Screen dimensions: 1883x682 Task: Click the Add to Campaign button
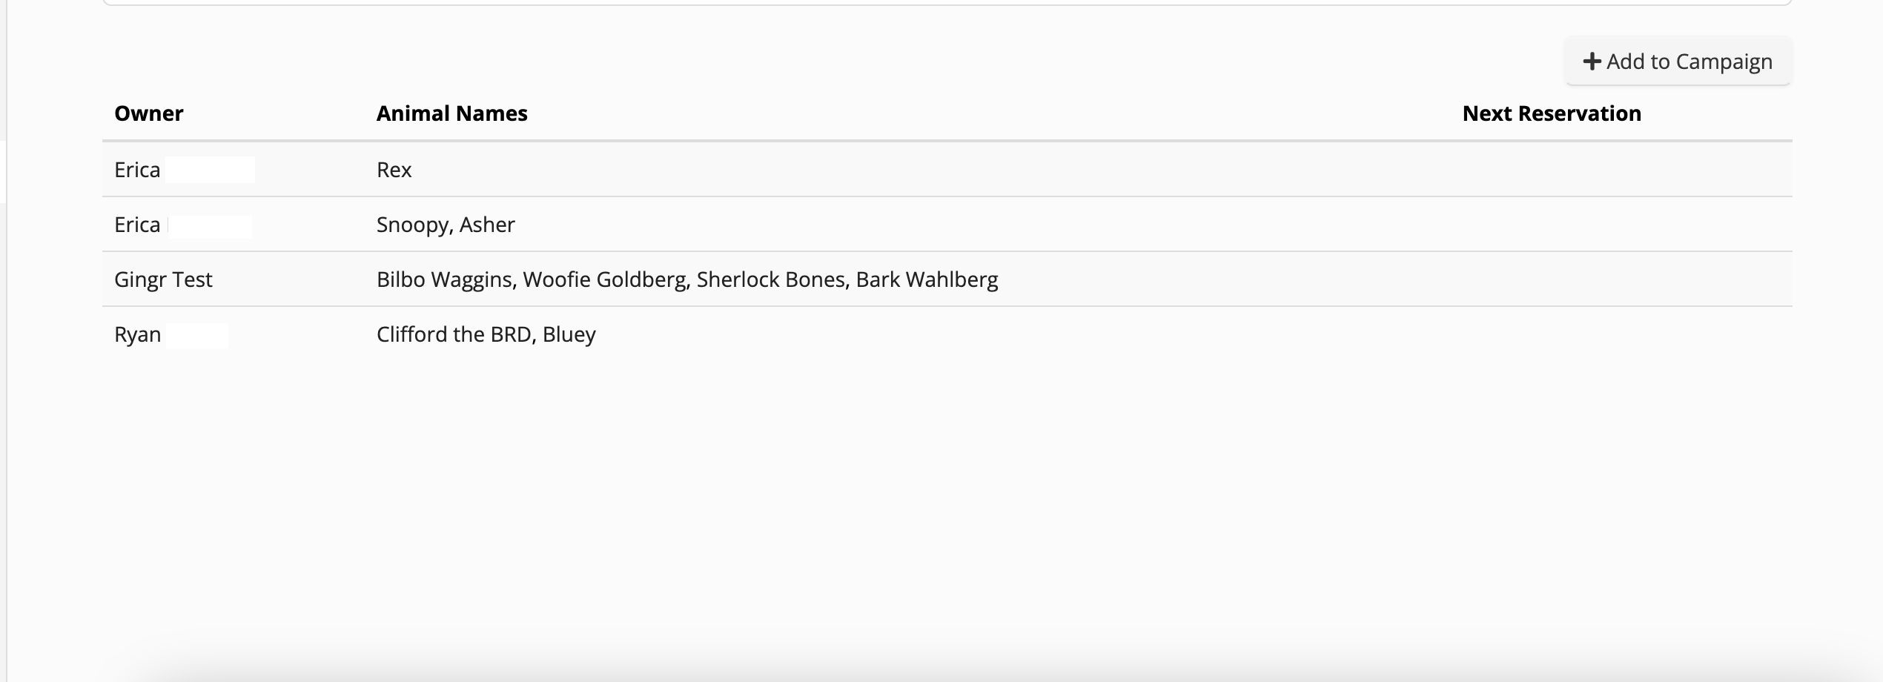coord(1678,62)
